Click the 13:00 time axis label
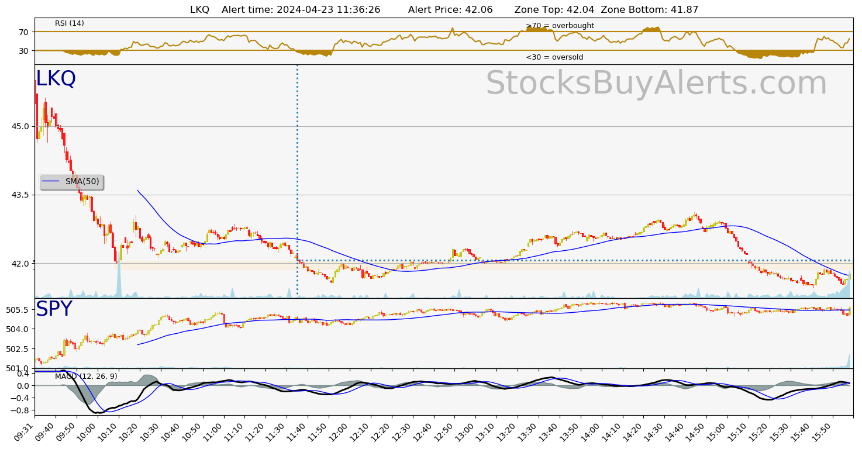 [466, 431]
